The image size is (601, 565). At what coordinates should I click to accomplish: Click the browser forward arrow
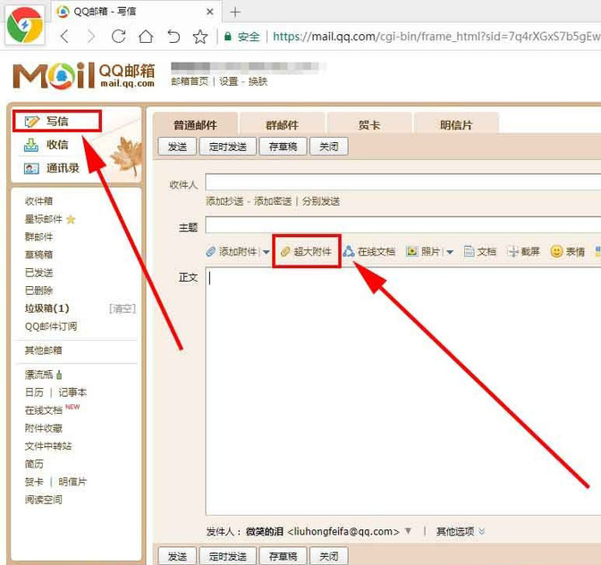pyautogui.click(x=91, y=37)
